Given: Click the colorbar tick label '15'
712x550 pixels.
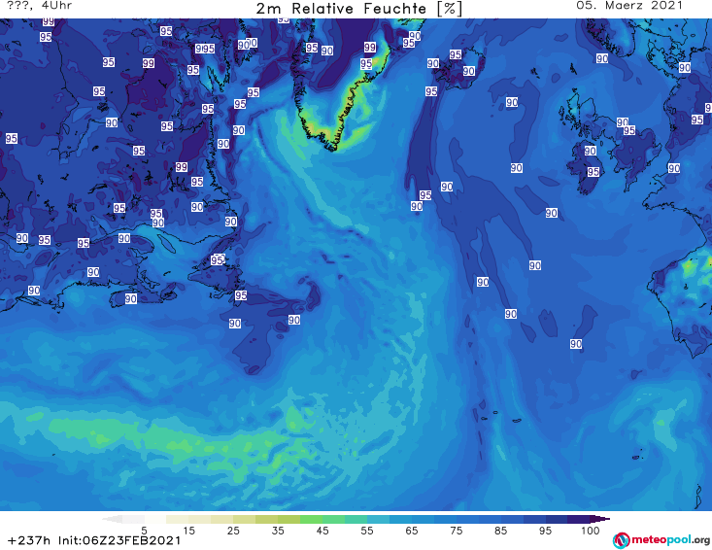Looking at the screenshot, I should 188,531.
